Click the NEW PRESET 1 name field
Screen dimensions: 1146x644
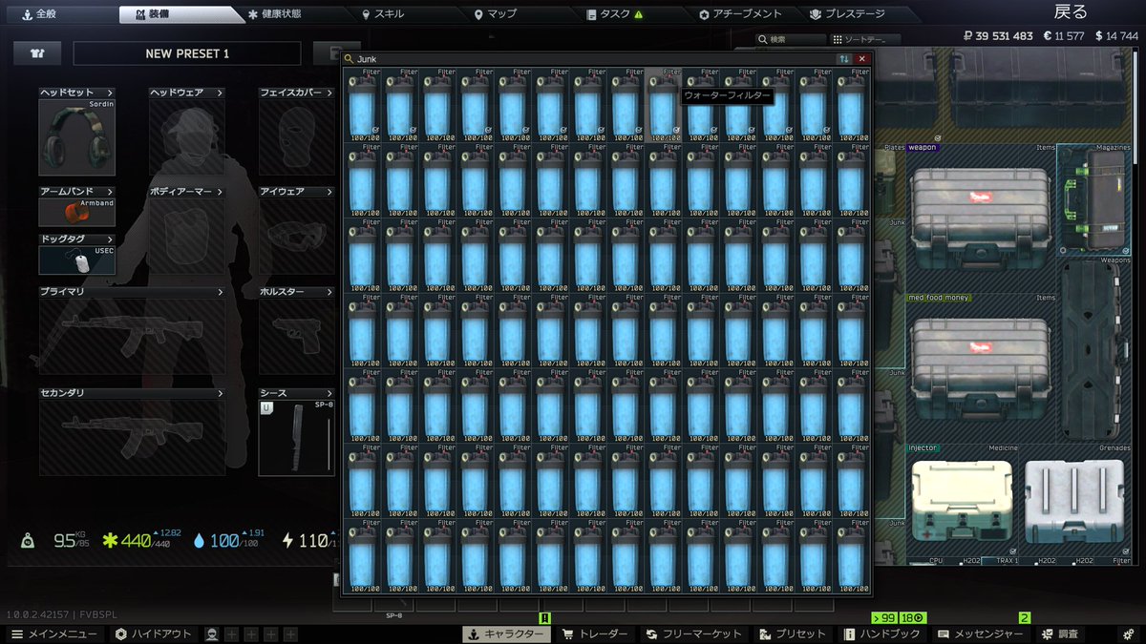[187, 53]
